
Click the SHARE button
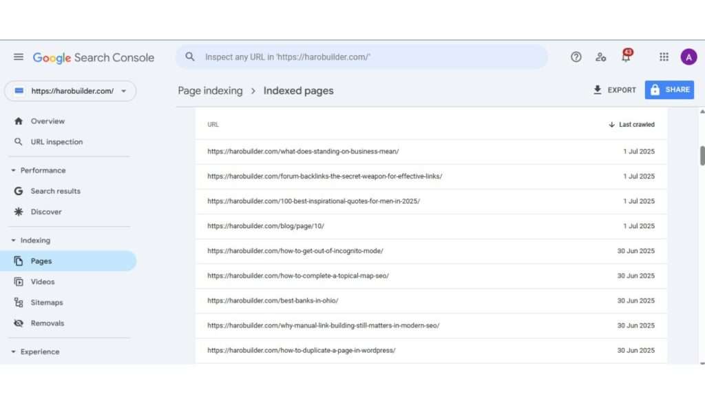pos(669,90)
